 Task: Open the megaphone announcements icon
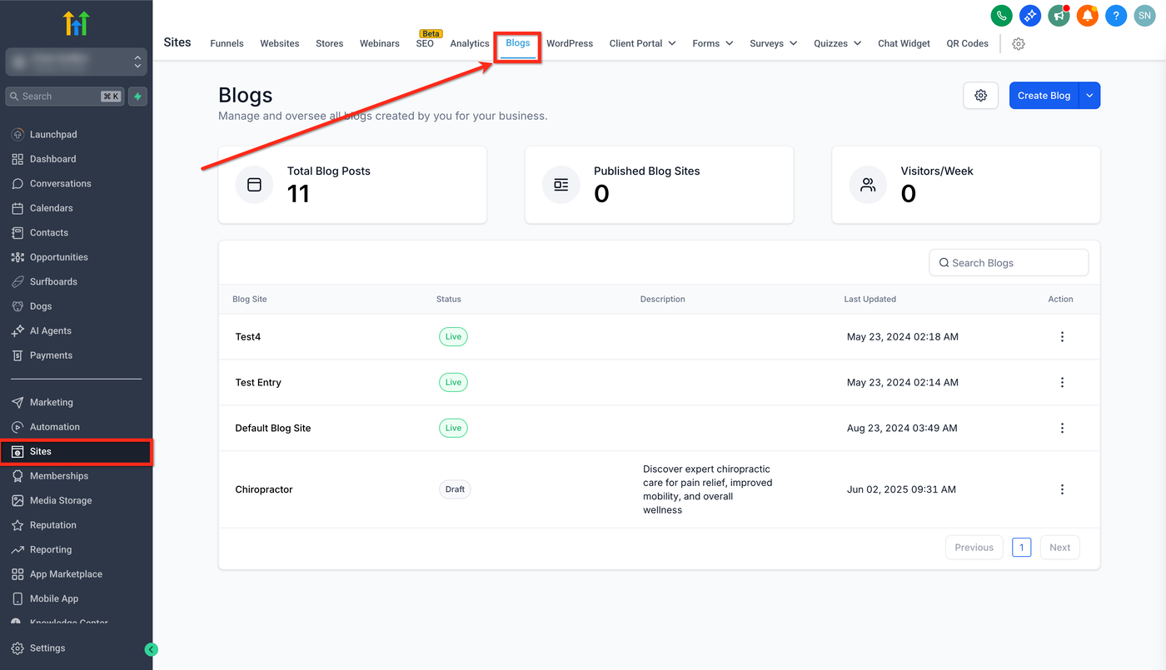1059,15
